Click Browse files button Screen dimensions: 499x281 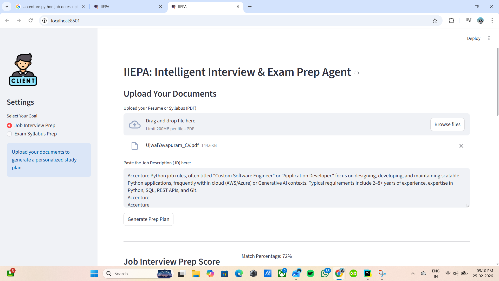pos(447,124)
